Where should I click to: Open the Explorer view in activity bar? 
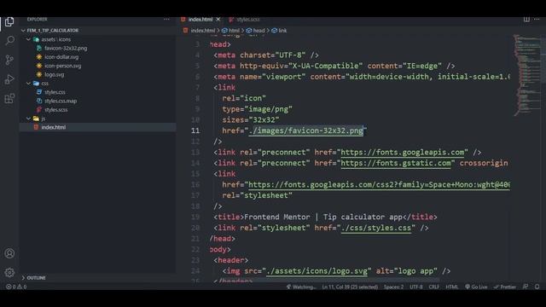click(x=9, y=22)
